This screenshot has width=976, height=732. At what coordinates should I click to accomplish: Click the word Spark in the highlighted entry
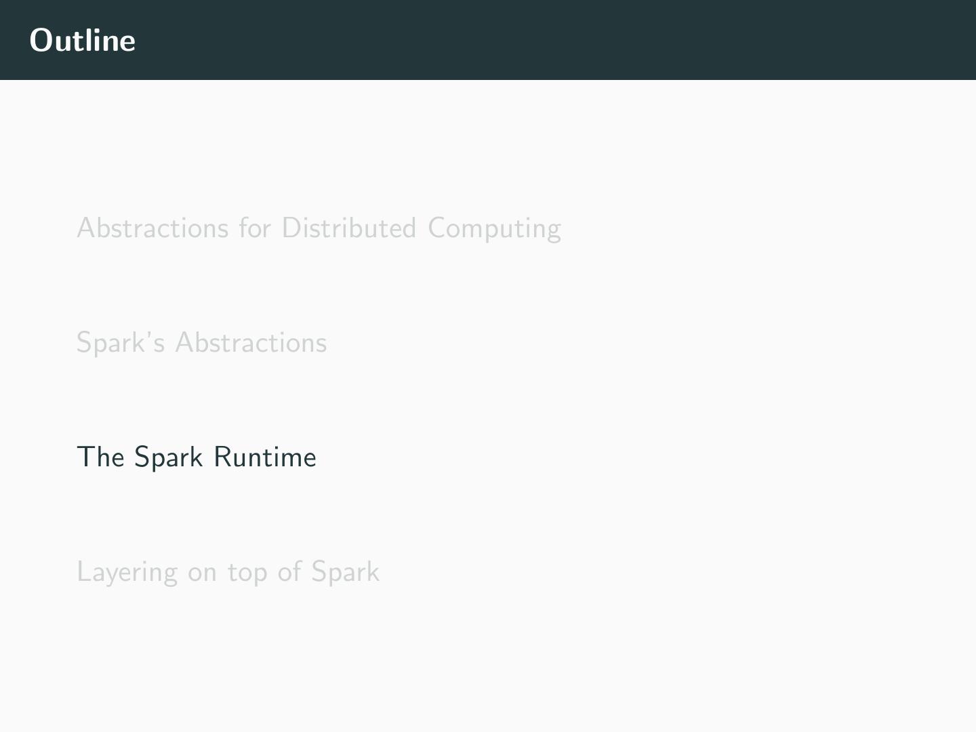(x=169, y=457)
